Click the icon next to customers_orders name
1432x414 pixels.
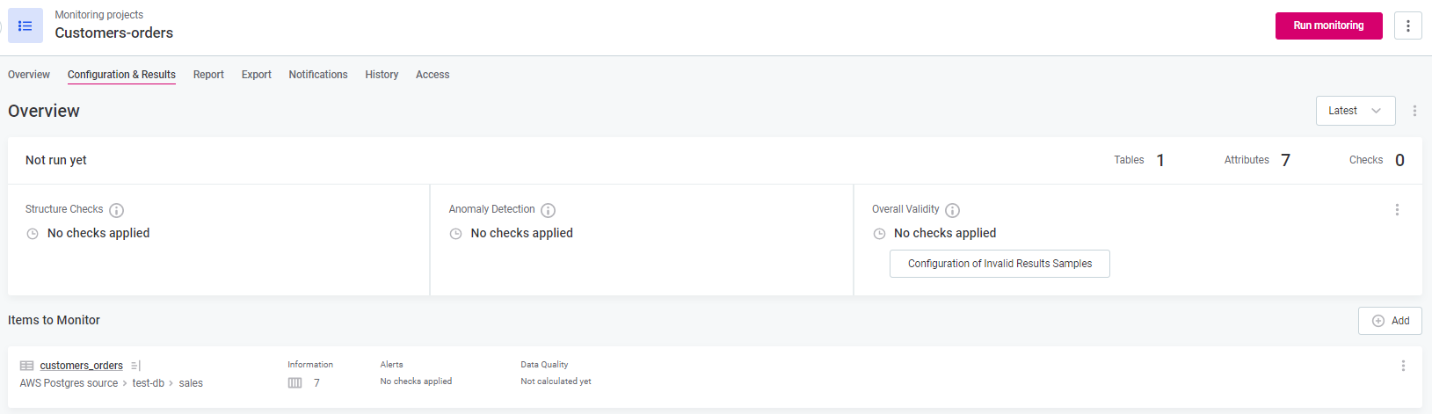click(x=135, y=366)
